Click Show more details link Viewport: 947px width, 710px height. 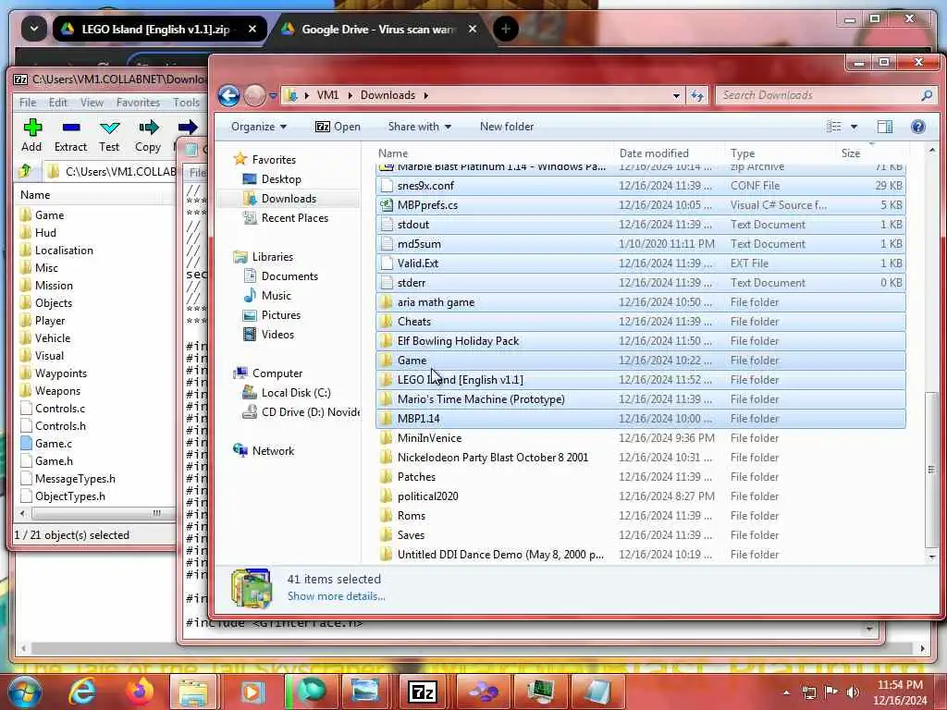pyautogui.click(x=337, y=596)
